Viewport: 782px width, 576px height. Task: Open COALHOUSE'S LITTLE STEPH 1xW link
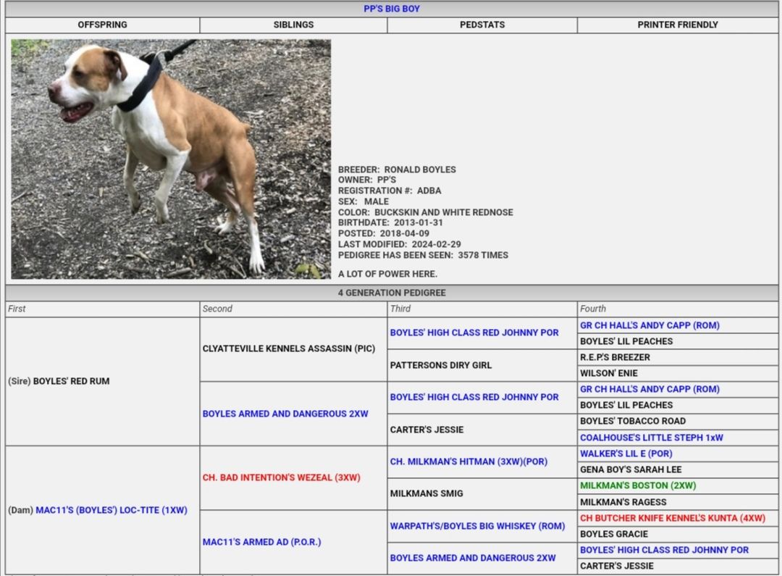pyautogui.click(x=652, y=438)
